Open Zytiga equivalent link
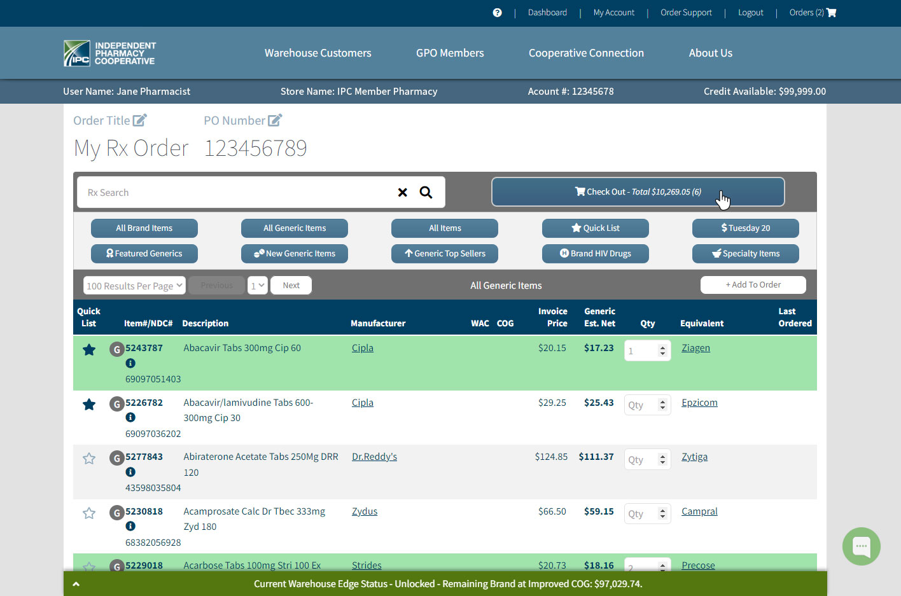Screen dimensions: 901x596 point(694,457)
